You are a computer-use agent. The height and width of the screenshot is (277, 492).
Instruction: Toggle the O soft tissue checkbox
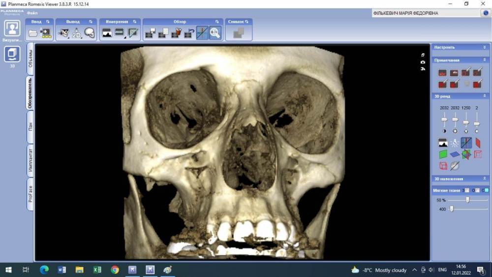coord(477,190)
